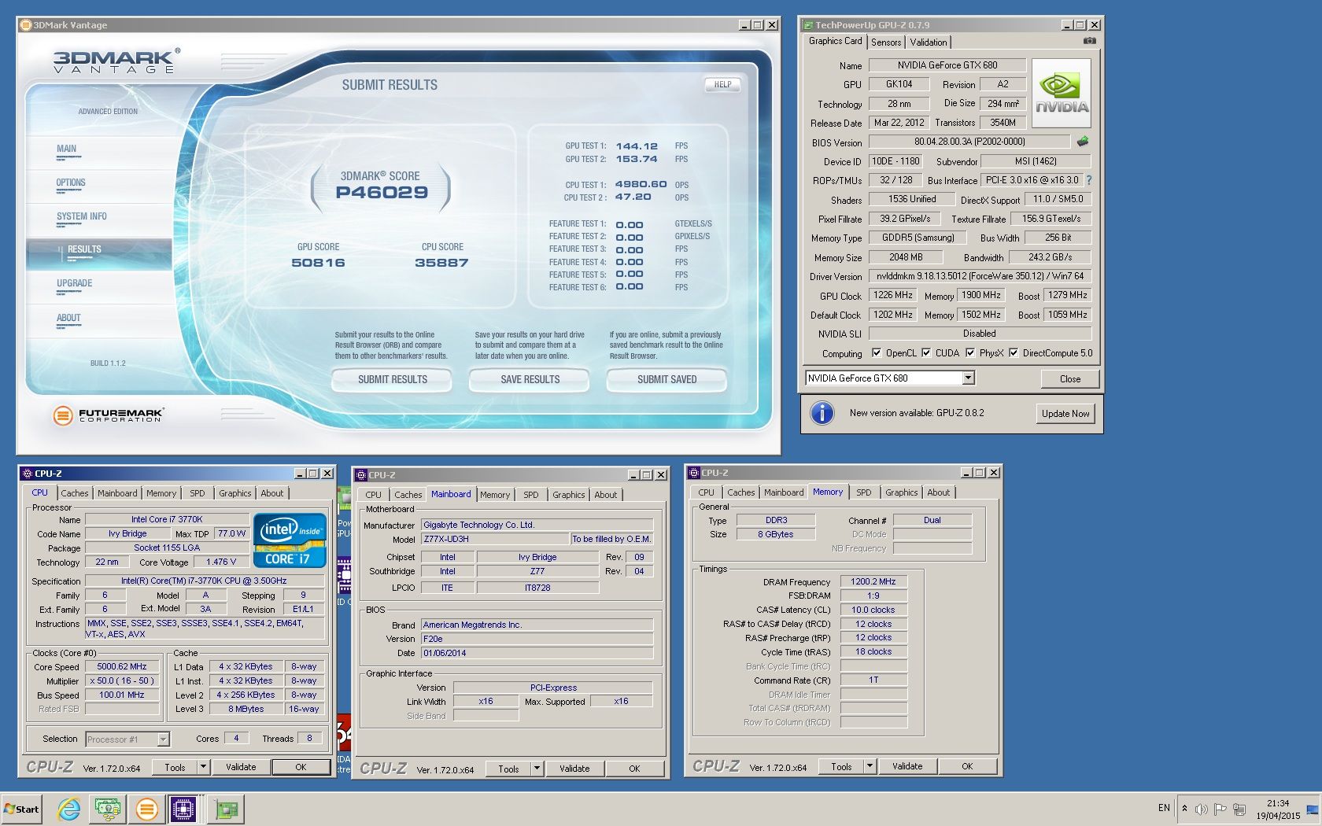The width and height of the screenshot is (1322, 826).
Task: Click the Save Results button in 3DMark
Action: 530,380
